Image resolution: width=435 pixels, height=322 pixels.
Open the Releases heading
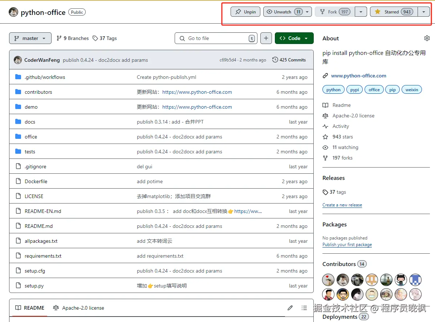coord(333,178)
